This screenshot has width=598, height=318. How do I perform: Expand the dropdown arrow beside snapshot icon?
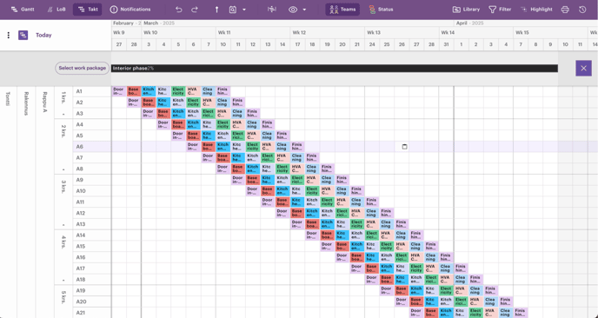pyautogui.click(x=244, y=10)
